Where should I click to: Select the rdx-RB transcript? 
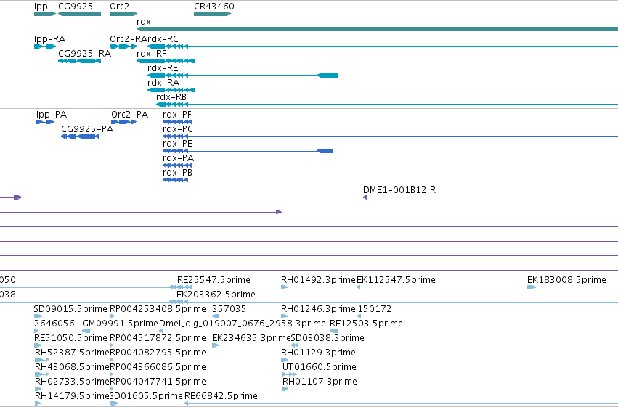tap(387, 104)
